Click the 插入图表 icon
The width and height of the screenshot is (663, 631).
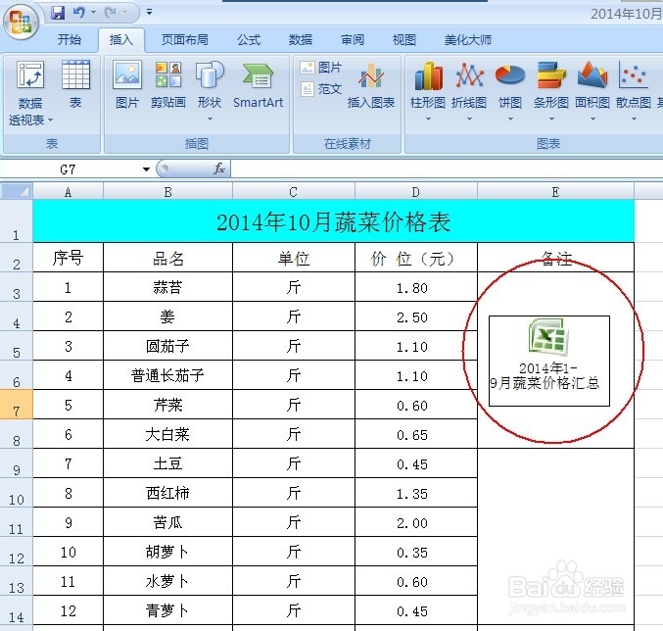point(371,85)
